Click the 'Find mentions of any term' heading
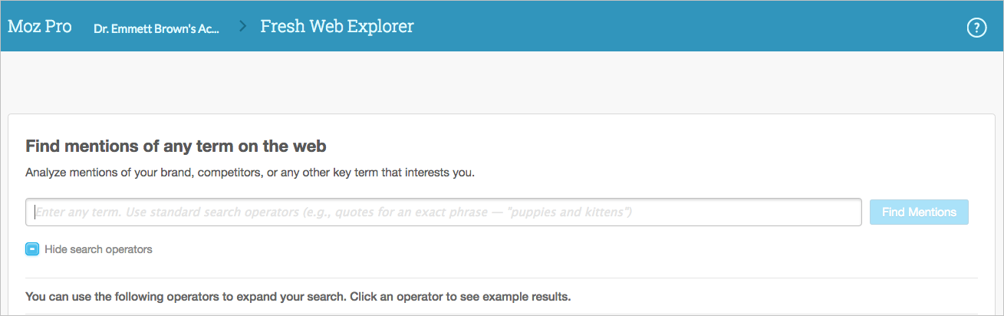1004x316 pixels. tap(176, 146)
